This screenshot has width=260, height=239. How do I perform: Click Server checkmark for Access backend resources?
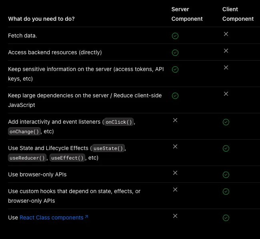[175, 53]
